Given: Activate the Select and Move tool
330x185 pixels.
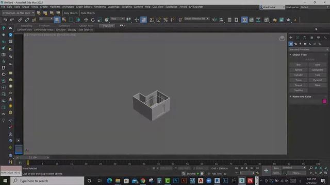Looking at the screenshot, I should click(x=86, y=20).
